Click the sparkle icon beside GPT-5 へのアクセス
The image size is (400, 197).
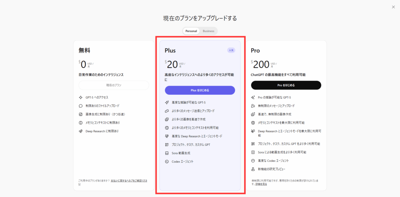81,97
